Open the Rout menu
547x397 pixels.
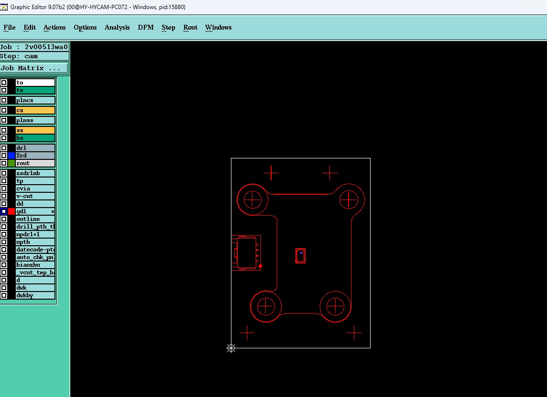[x=190, y=28]
